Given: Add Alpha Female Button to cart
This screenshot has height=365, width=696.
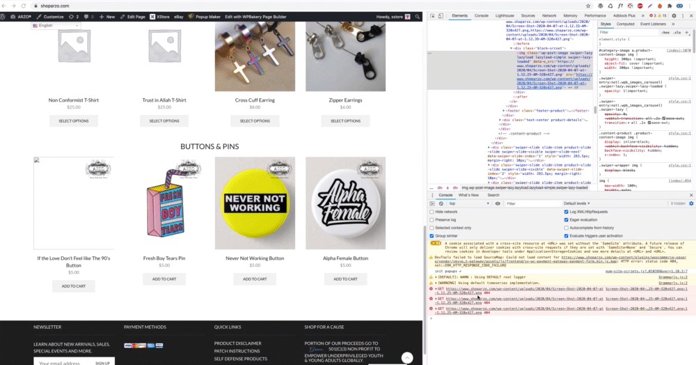Looking at the screenshot, I should coord(345,279).
